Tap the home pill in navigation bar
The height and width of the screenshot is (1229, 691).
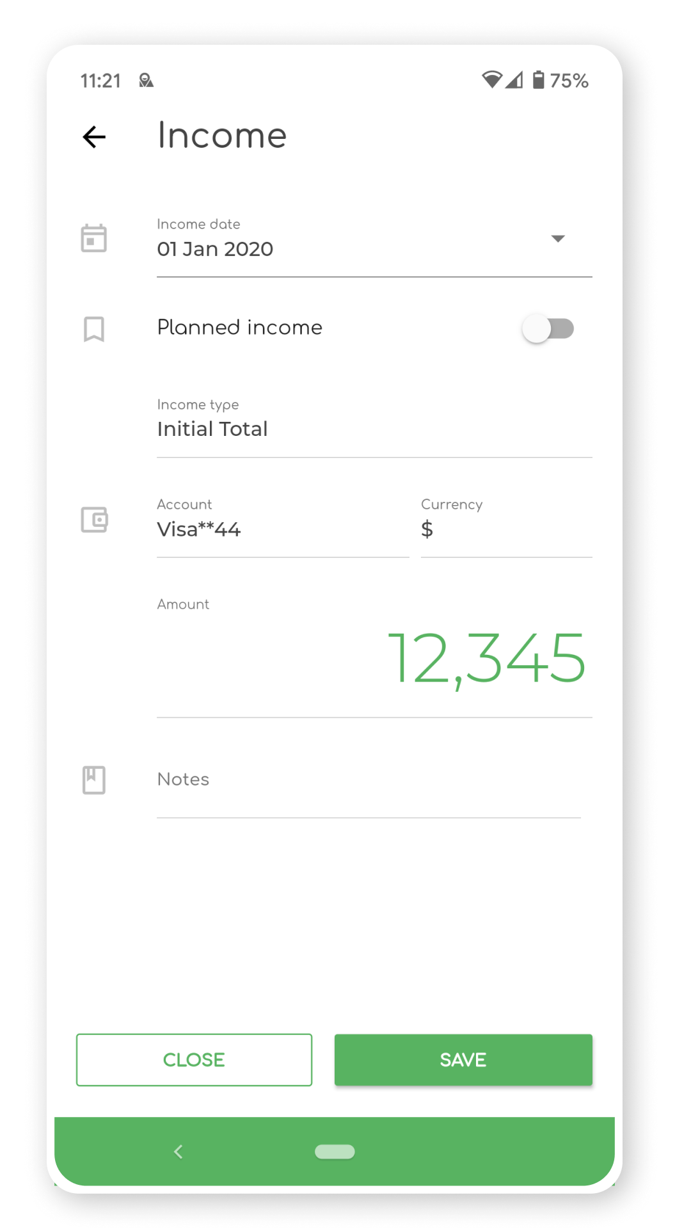(335, 1152)
